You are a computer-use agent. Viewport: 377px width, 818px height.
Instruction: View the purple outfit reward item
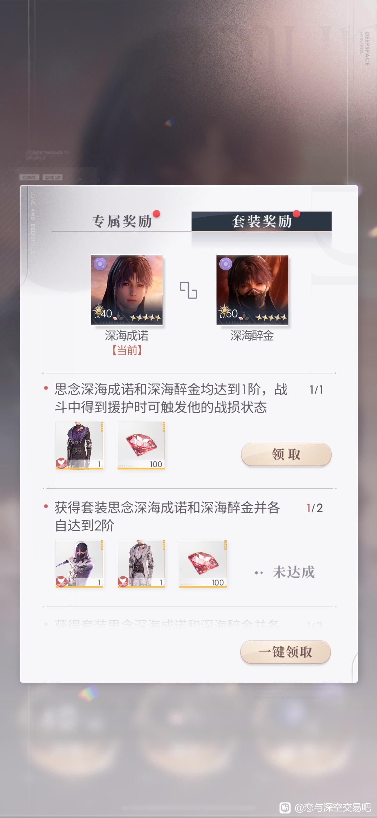click(x=80, y=445)
